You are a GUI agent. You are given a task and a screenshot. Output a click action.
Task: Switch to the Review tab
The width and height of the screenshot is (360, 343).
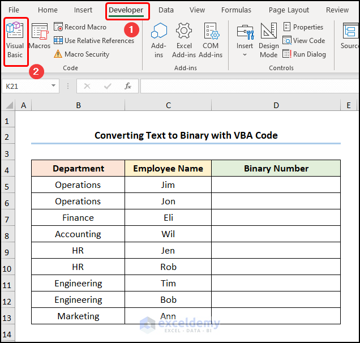(x=337, y=10)
